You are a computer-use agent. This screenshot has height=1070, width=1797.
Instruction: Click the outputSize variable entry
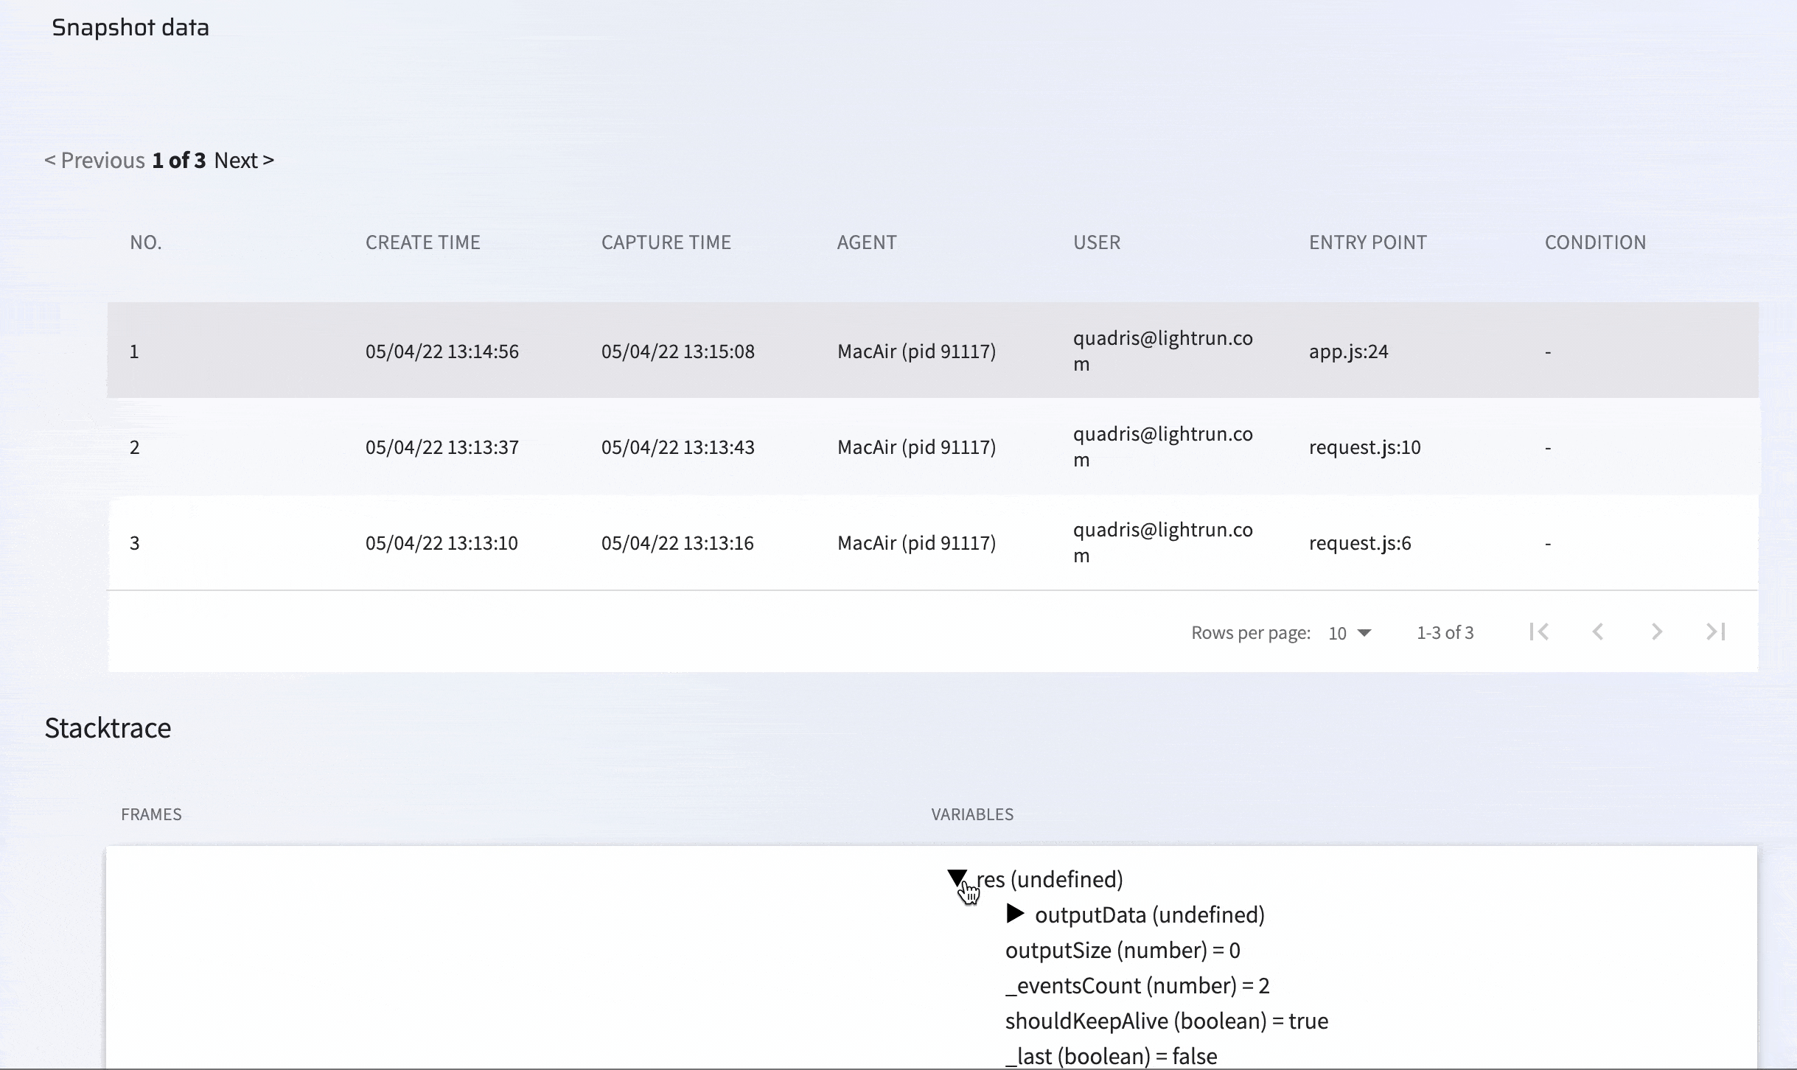tap(1122, 950)
